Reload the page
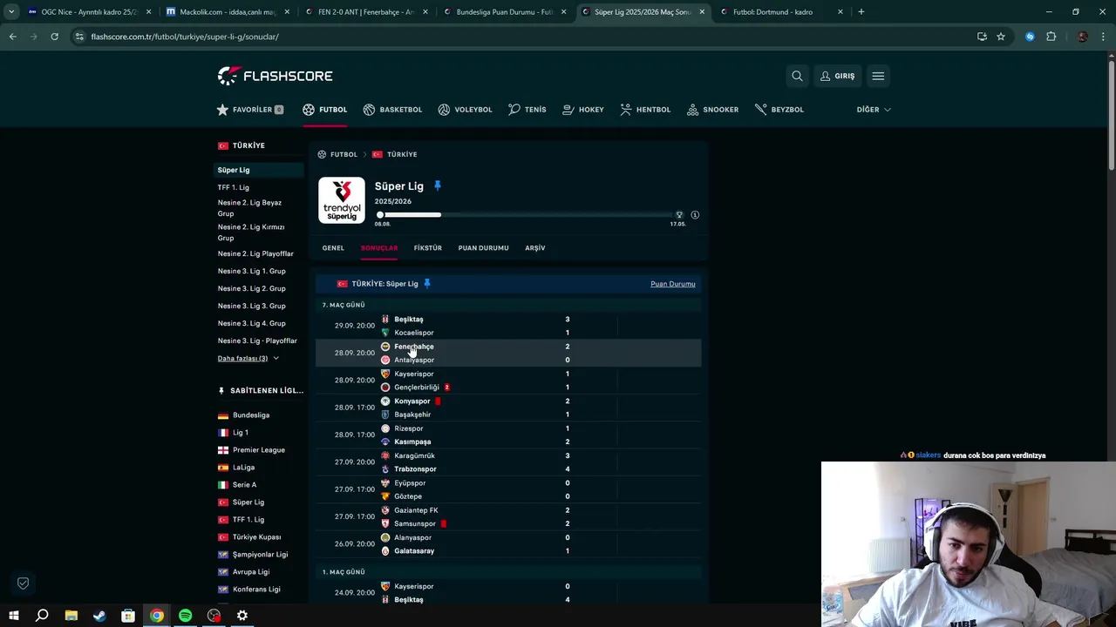Viewport: 1116px width, 627px height. 54,37
